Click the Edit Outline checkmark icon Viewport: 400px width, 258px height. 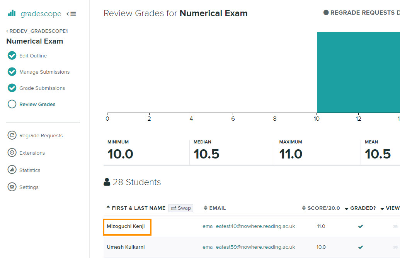click(12, 56)
